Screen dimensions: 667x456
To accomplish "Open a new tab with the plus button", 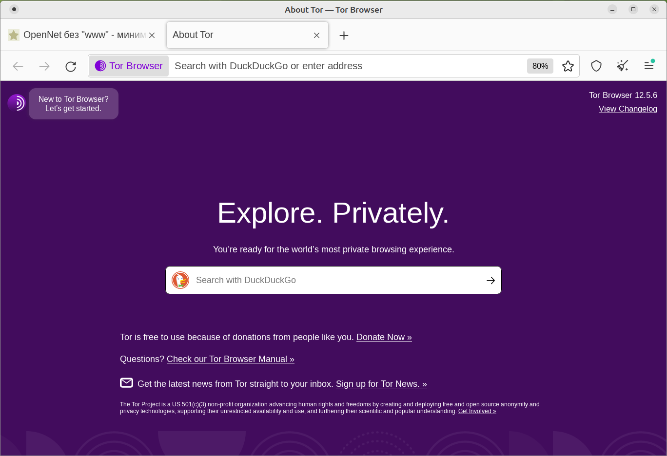I will (344, 35).
